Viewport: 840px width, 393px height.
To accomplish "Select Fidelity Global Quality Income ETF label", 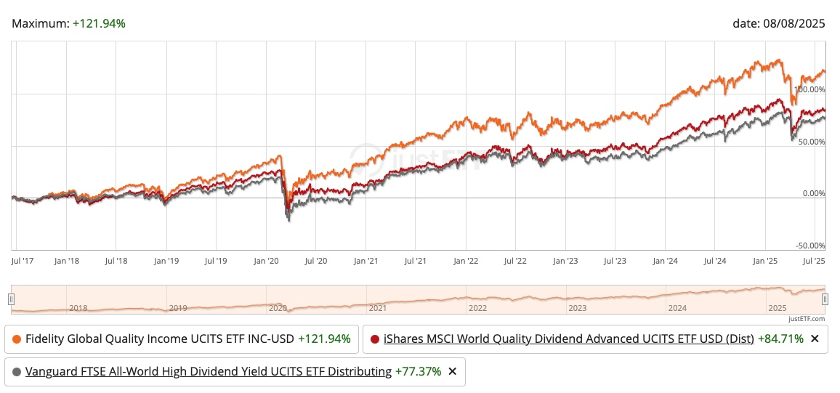I will click(160, 339).
